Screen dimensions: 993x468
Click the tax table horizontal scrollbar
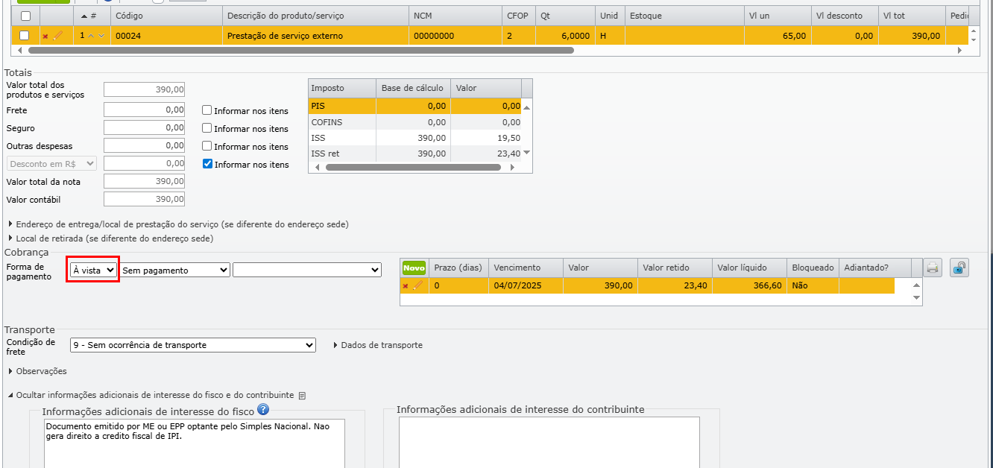[413, 167]
